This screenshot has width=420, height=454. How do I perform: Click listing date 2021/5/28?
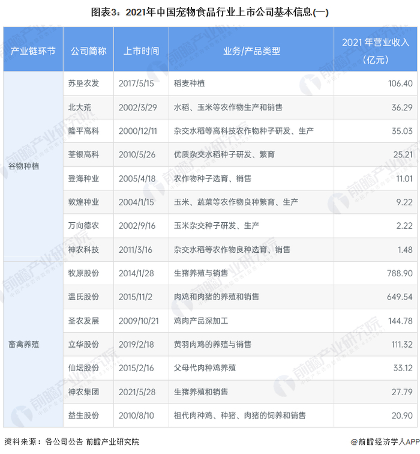[137, 392]
